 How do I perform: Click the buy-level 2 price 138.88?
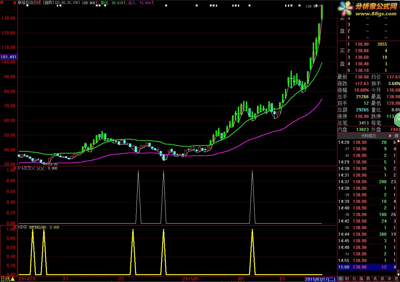362,51
